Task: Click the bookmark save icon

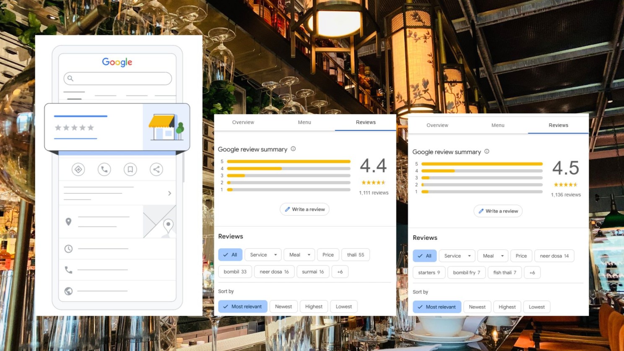Action: (130, 169)
